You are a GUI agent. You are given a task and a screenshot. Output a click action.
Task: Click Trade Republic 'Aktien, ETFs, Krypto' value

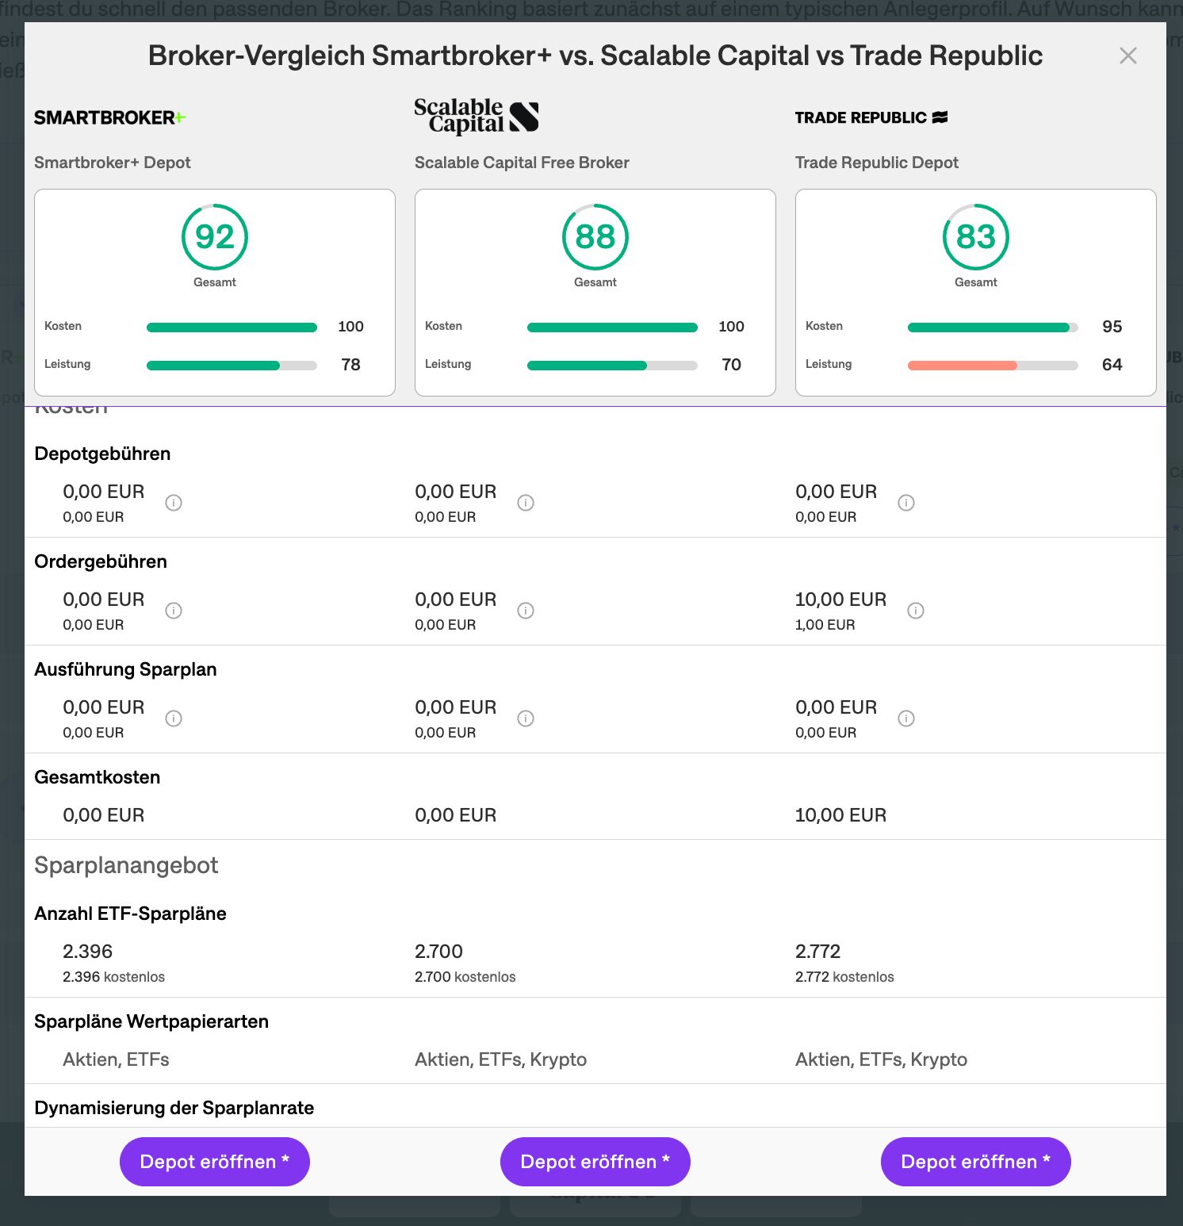881,1059
